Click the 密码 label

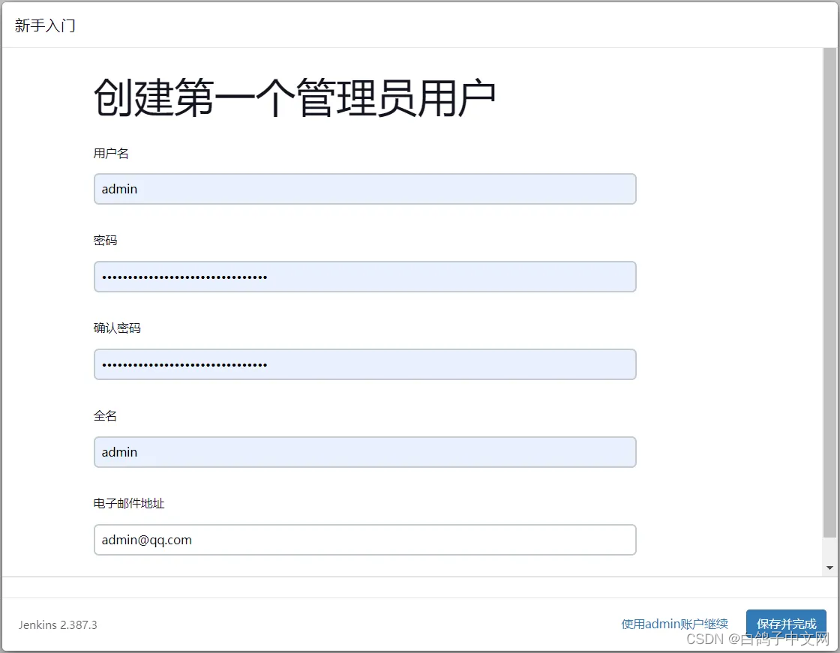[x=105, y=241]
